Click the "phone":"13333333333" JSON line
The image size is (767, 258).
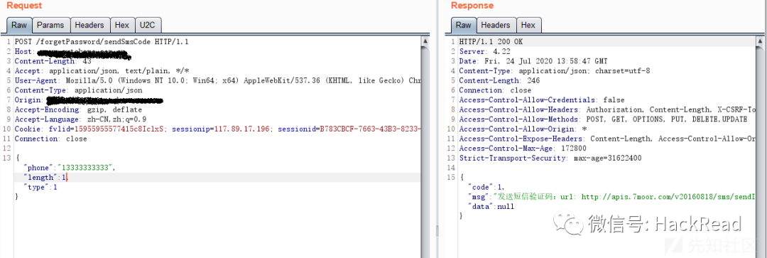(x=70, y=168)
